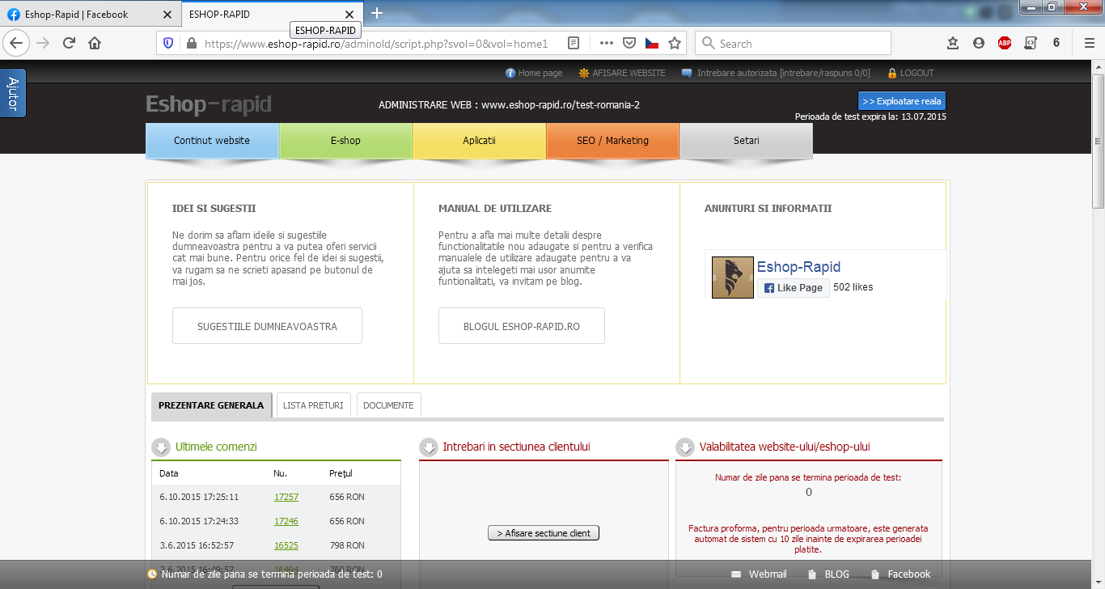Image resolution: width=1105 pixels, height=589 pixels.
Task: Click LOGOUT link
Action: [x=910, y=73]
